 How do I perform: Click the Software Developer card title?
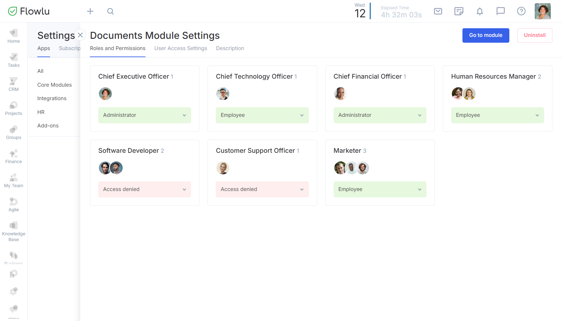128,151
